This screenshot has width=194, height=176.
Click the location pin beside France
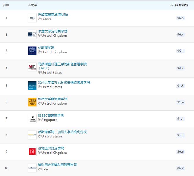point(39,19)
